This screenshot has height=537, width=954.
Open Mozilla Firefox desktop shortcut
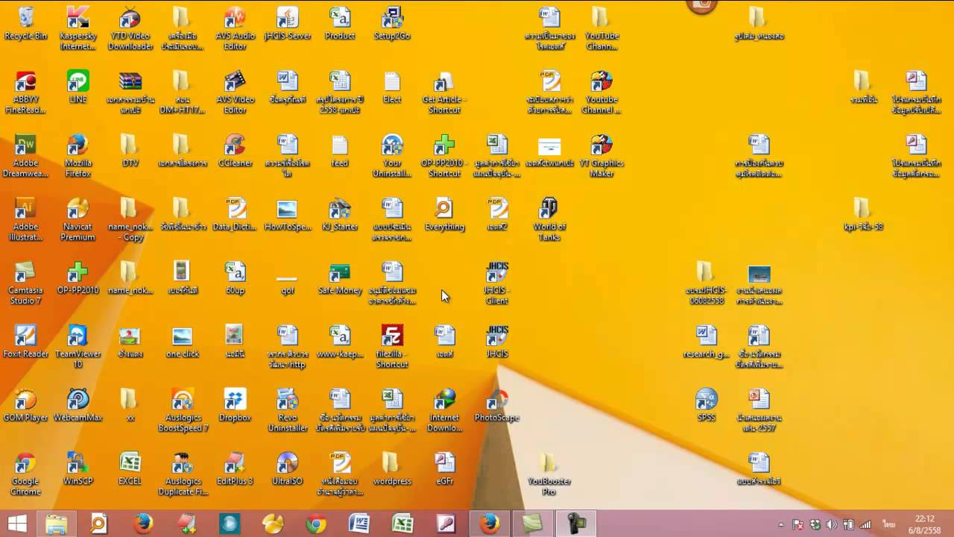click(x=78, y=156)
